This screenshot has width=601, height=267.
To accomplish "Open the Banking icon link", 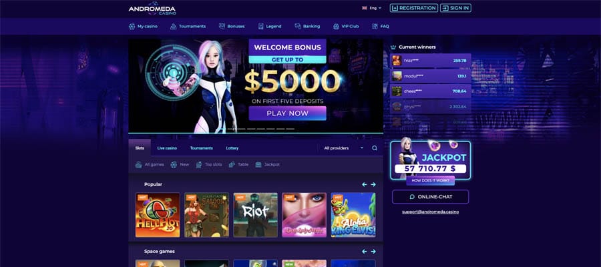I will tap(298, 27).
